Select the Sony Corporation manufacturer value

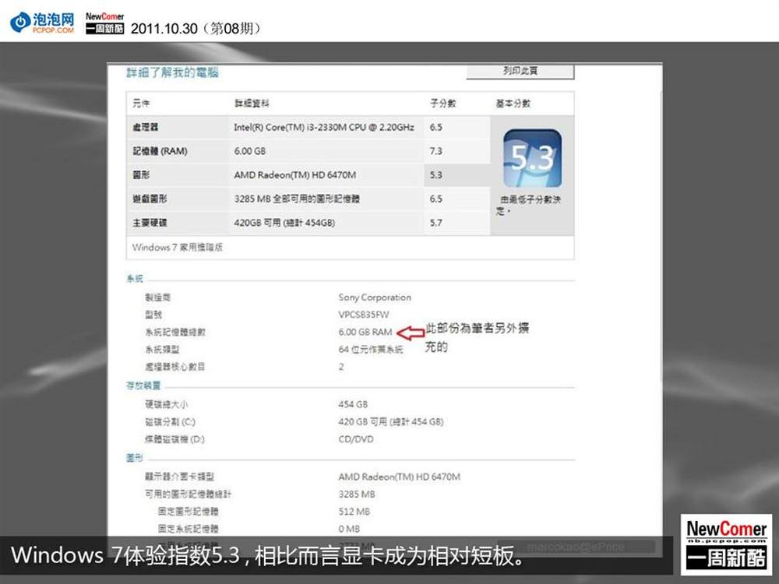(375, 297)
